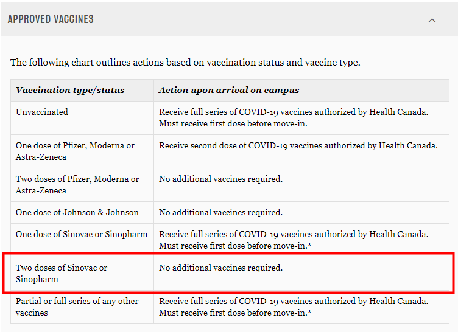This screenshot has height=332, width=458.
Task: Select the 'Unvaccinated' table cell
Action: pyautogui.click(x=82, y=118)
